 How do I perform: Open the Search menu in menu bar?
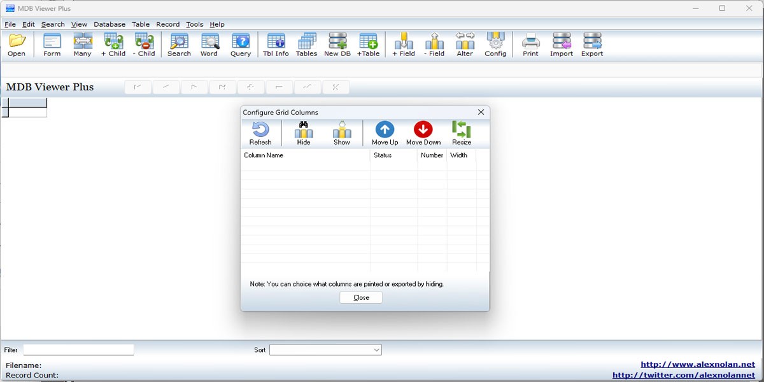pos(53,24)
